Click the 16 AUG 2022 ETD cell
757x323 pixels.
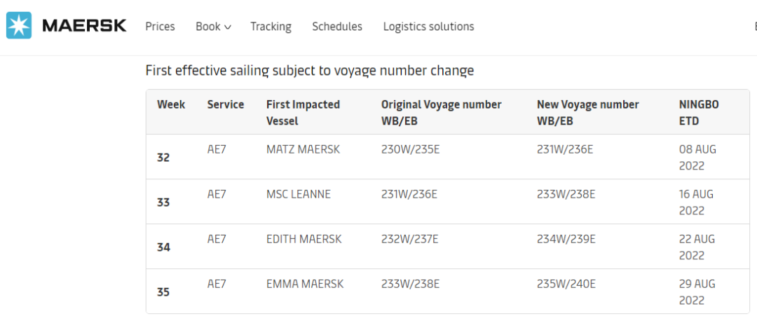pos(696,202)
